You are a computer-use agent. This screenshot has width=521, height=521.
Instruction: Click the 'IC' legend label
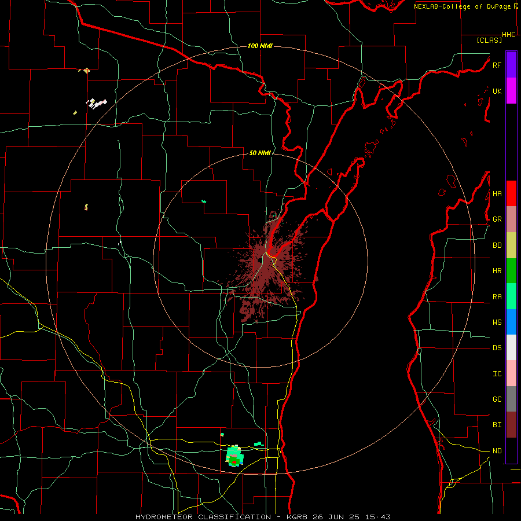(x=497, y=374)
